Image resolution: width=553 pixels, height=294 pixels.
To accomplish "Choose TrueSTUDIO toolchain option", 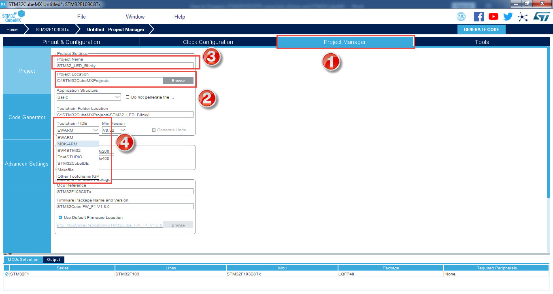I will tap(78, 157).
